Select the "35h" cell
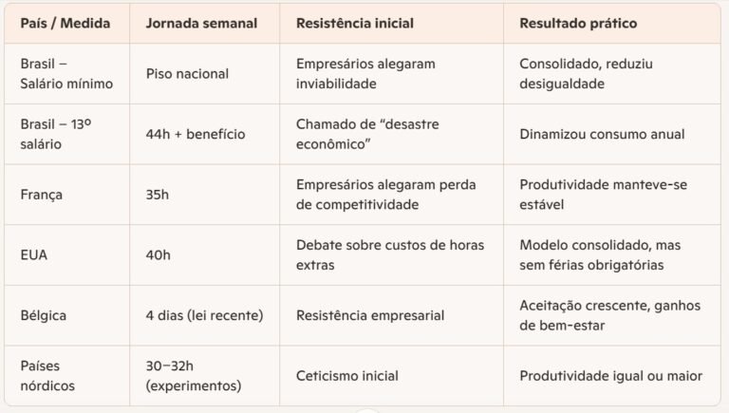Screen dimensions: 729x413 pyautogui.click(x=158, y=195)
